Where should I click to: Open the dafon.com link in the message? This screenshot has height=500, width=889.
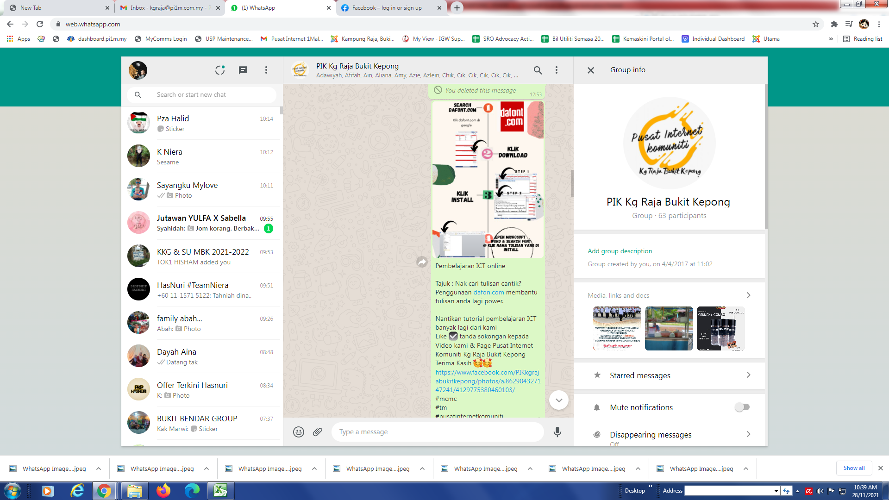pos(488,292)
